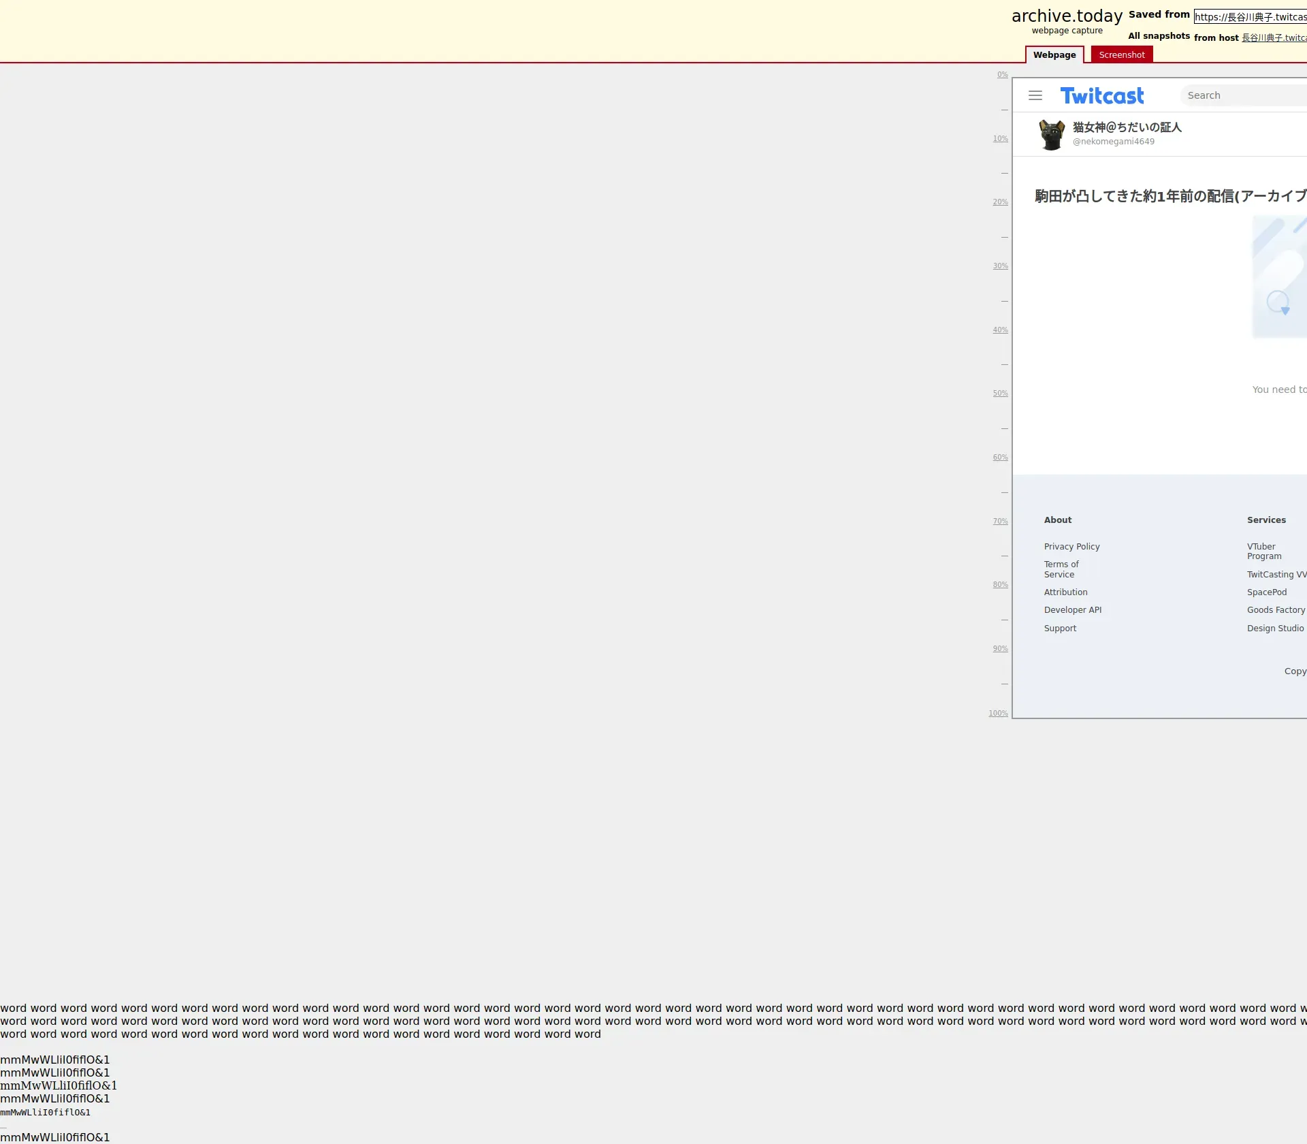Click the Attribution footer link
Screen dimensions: 1307x1144
click(x=1065, y=592)
